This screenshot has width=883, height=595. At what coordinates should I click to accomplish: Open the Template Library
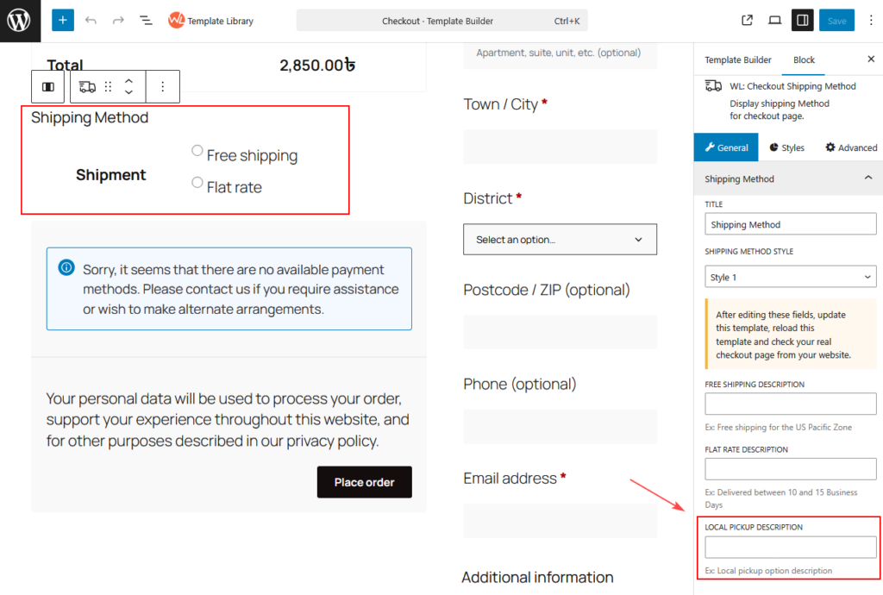[211, 21]
